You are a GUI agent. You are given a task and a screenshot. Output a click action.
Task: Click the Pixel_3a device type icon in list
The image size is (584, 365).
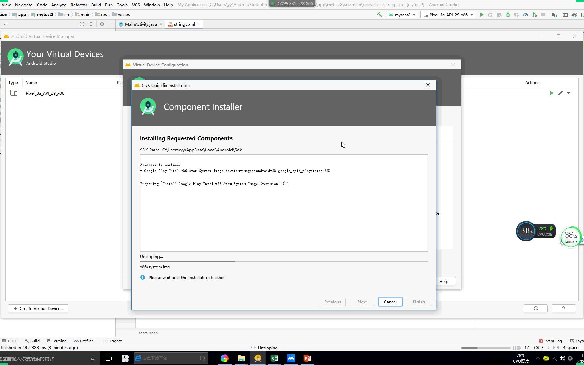coord(14,93)
